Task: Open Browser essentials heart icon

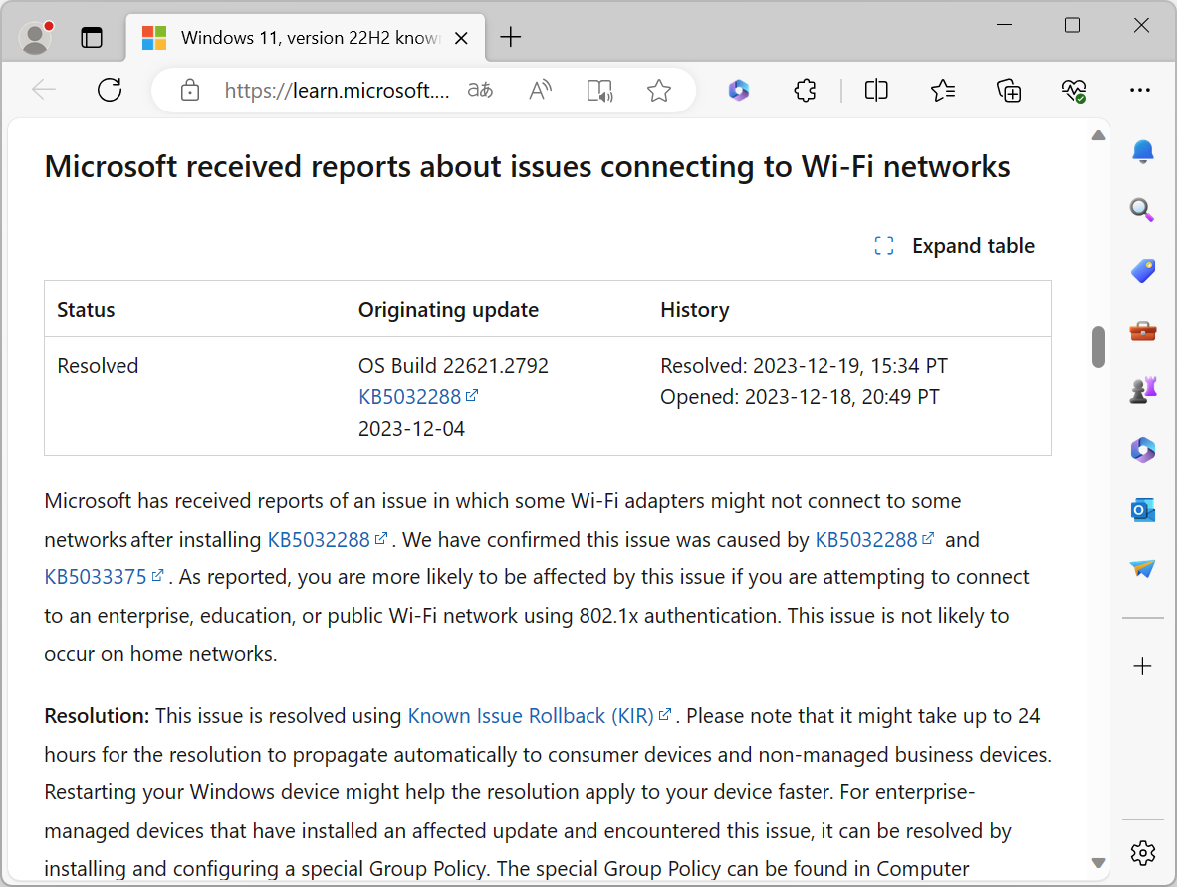Action: [1073, 91]
